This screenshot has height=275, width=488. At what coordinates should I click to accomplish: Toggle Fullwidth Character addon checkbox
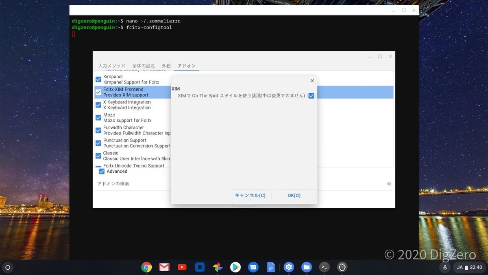98,130
